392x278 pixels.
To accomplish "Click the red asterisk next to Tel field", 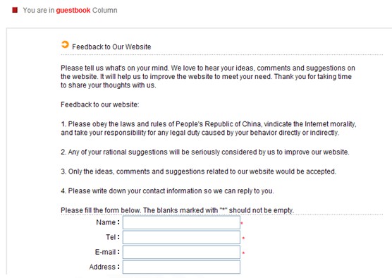I will tap(243, 238).
